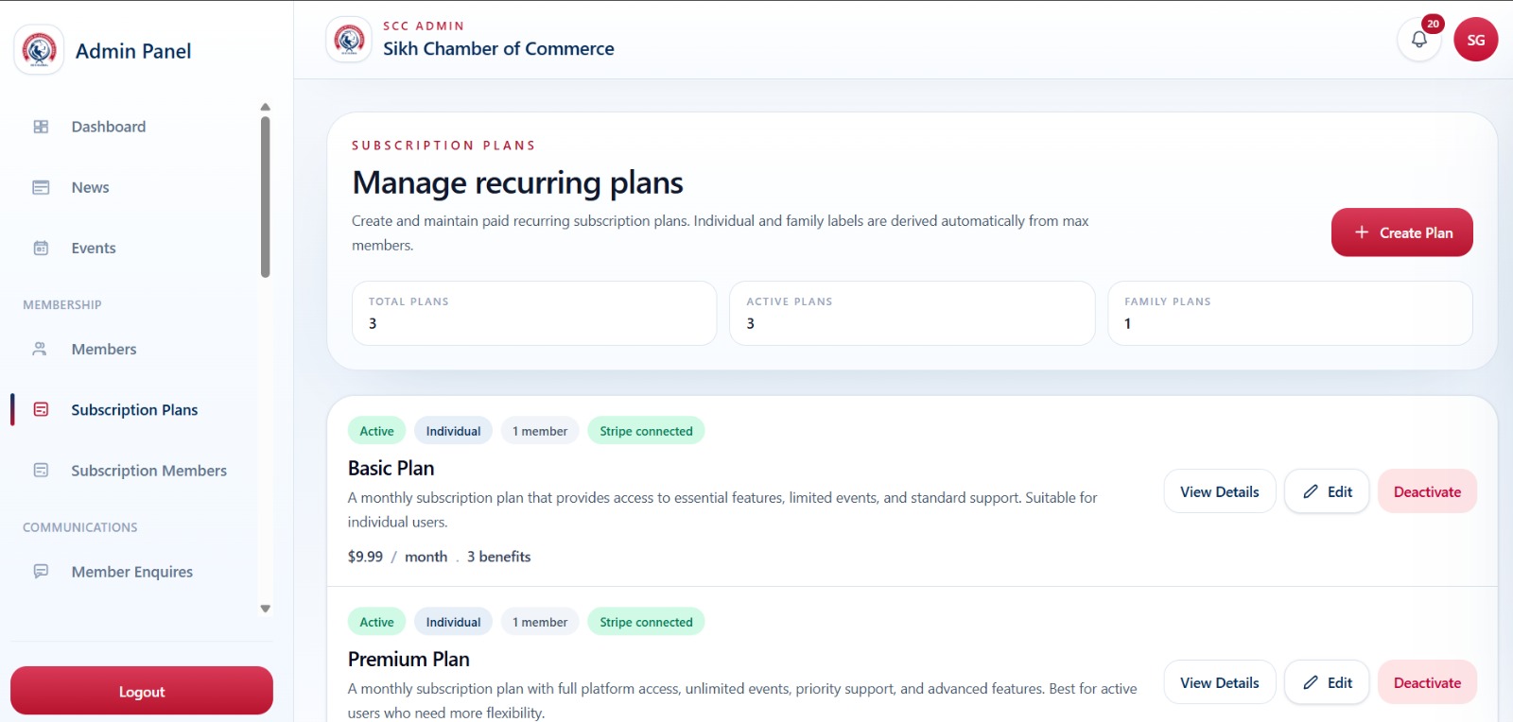Click the 'Basic Plan' title

391,468
